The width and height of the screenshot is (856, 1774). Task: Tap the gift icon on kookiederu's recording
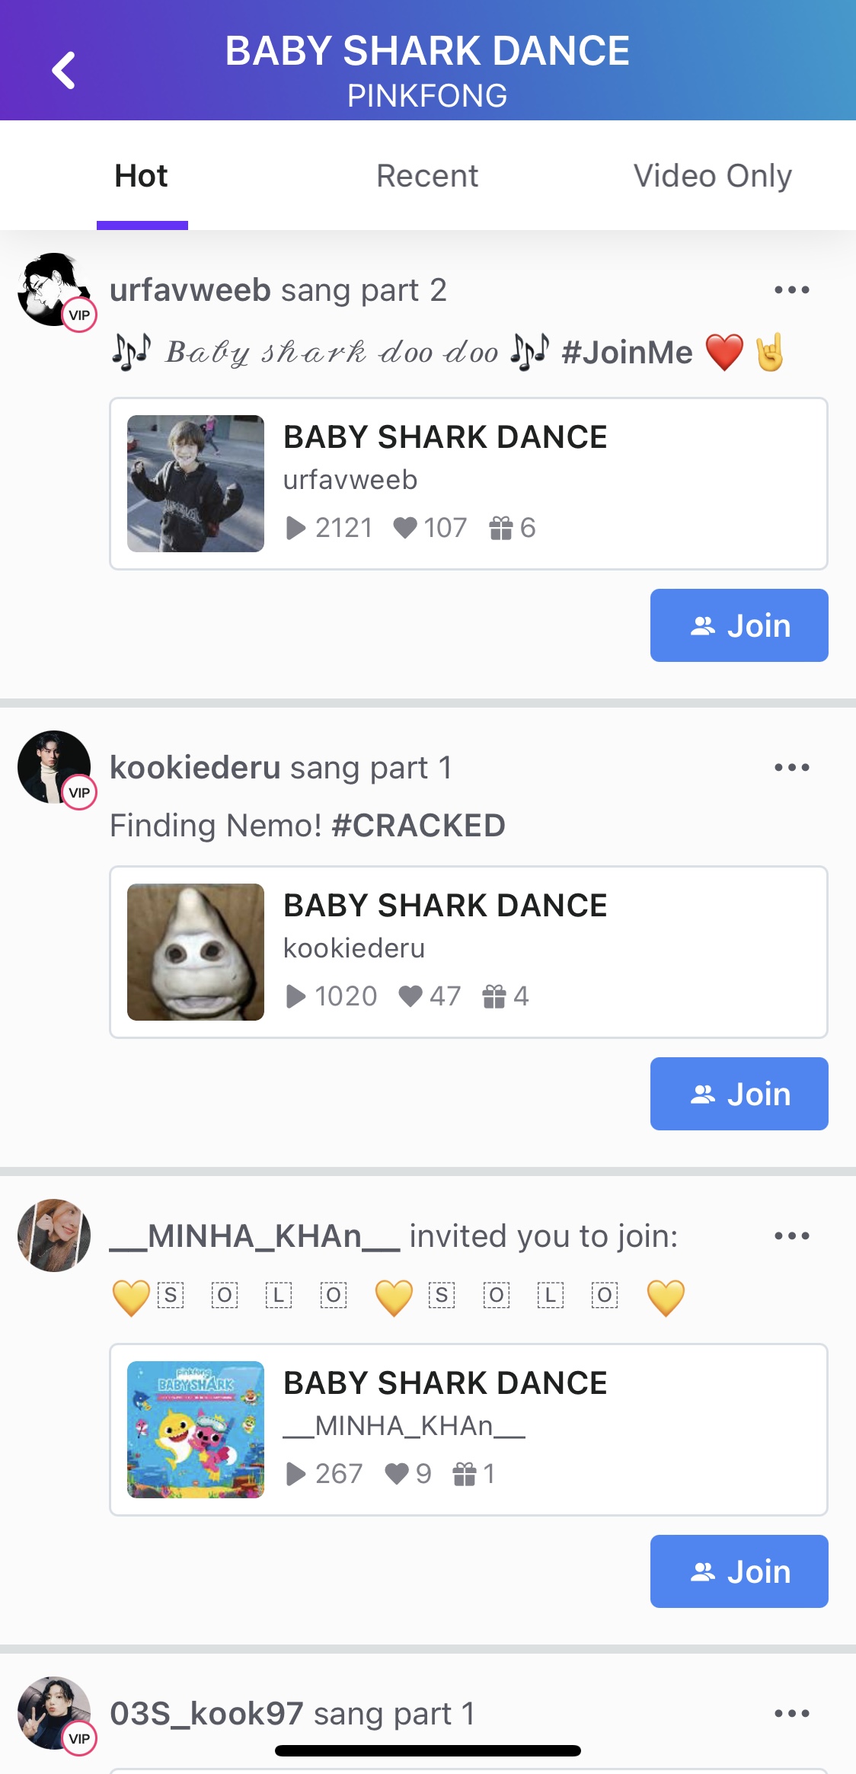point(494,996)
